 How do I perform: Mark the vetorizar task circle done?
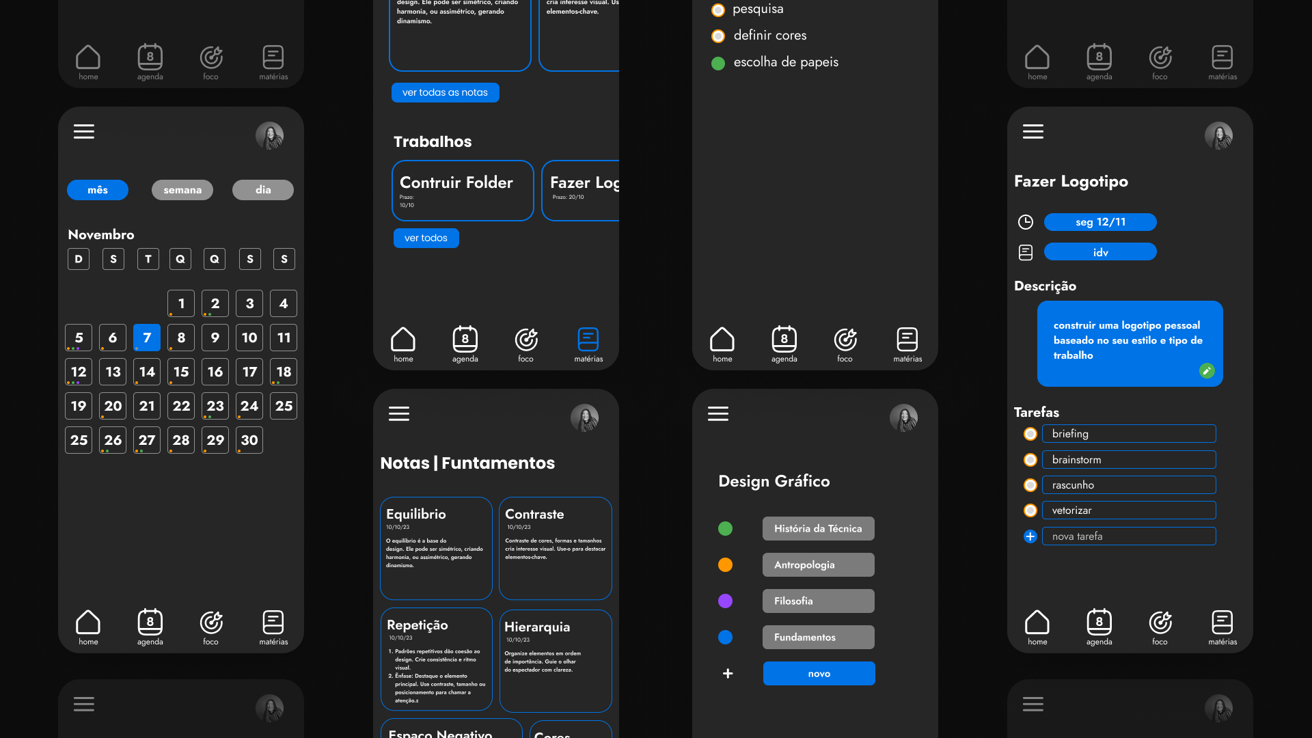tap(1030, 510)
